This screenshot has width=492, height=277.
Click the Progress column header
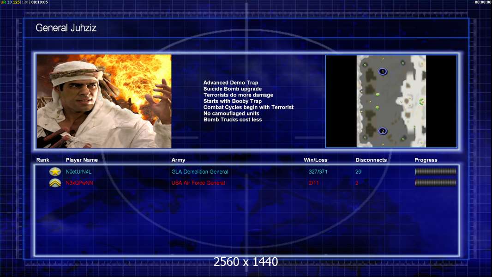426,160
